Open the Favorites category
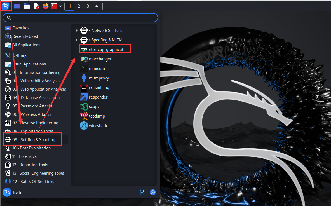Screen dimensions: 331x206 (36, 28)
